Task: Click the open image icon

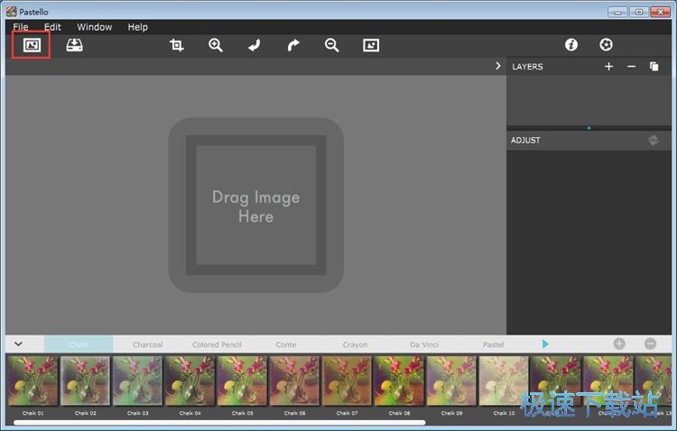Action: tap(32, 45)
